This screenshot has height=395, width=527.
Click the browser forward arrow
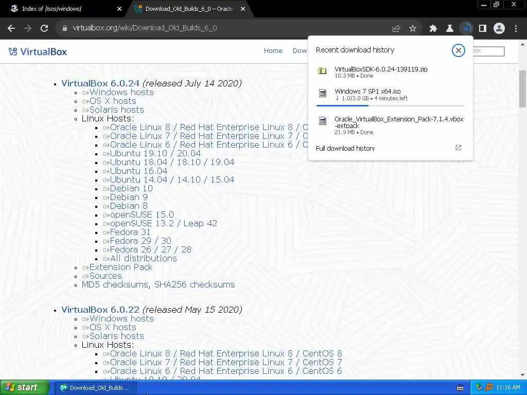point(28,28)
